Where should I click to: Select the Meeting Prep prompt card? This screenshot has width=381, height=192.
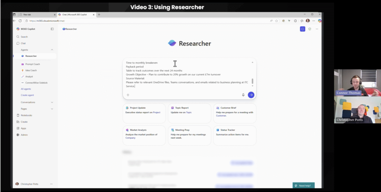point(189,135)
